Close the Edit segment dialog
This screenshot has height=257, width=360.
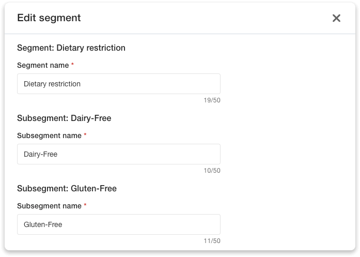tap(336, 18)
